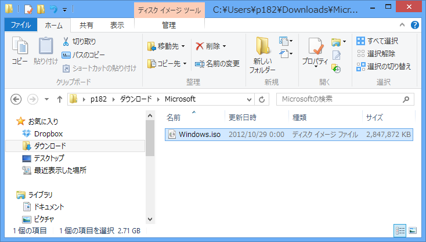The height and width of the screenshot is (242, 426).
Task: Cut the selection with the scissors icon
Action: (x=66, y=42)
